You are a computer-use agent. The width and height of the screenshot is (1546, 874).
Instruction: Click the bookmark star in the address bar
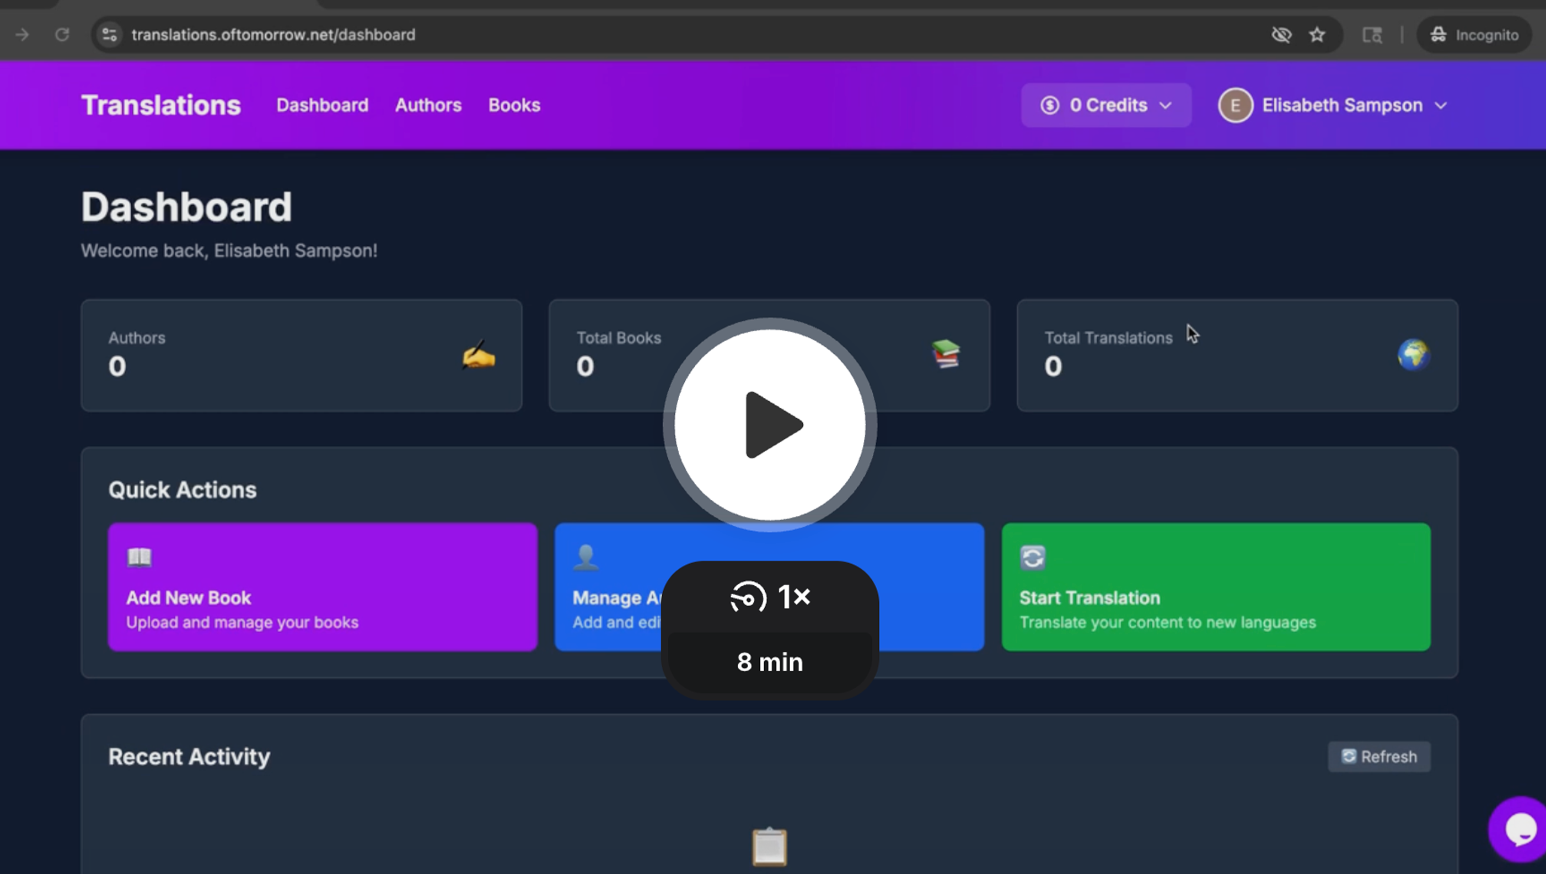[x=1317, y=35]
